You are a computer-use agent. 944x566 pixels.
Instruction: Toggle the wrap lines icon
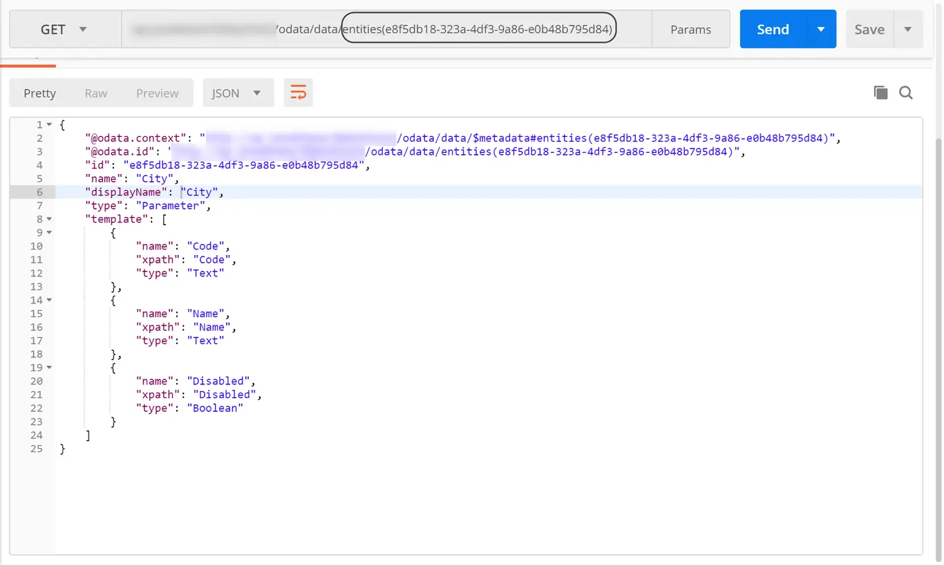(x=299, y=93)
